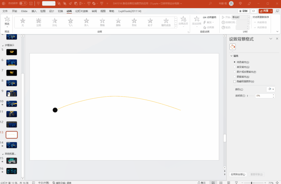
Task: Adjust the Transparency (透明度) slider
Action: tap(251, 96)
